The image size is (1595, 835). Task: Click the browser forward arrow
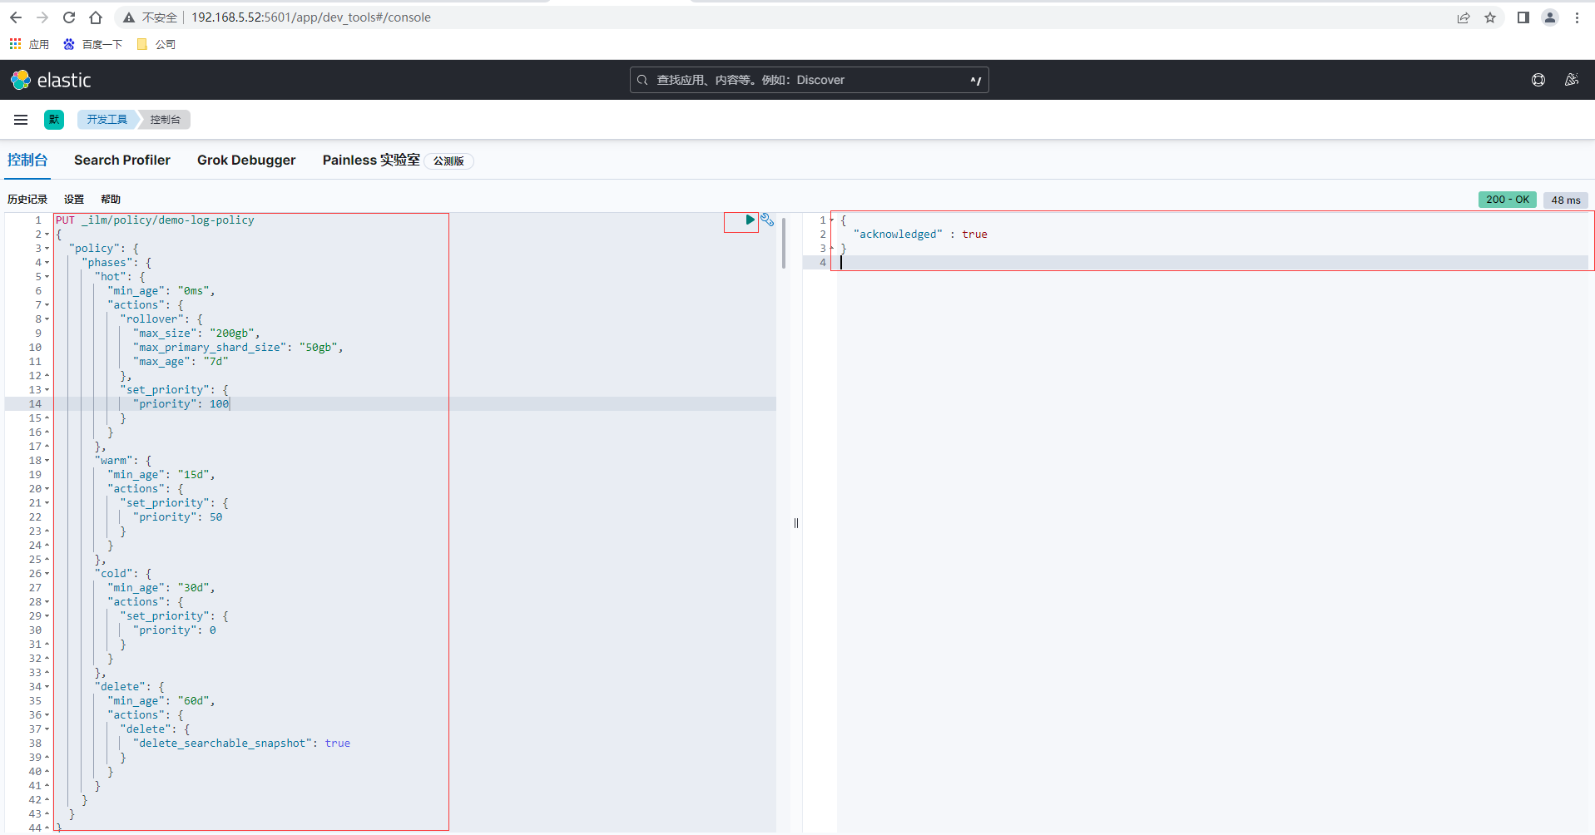click(x=42, y=17)
